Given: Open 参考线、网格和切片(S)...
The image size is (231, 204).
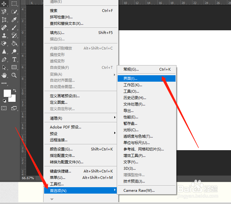Looking at the screenshot, I should coord(146,149).
